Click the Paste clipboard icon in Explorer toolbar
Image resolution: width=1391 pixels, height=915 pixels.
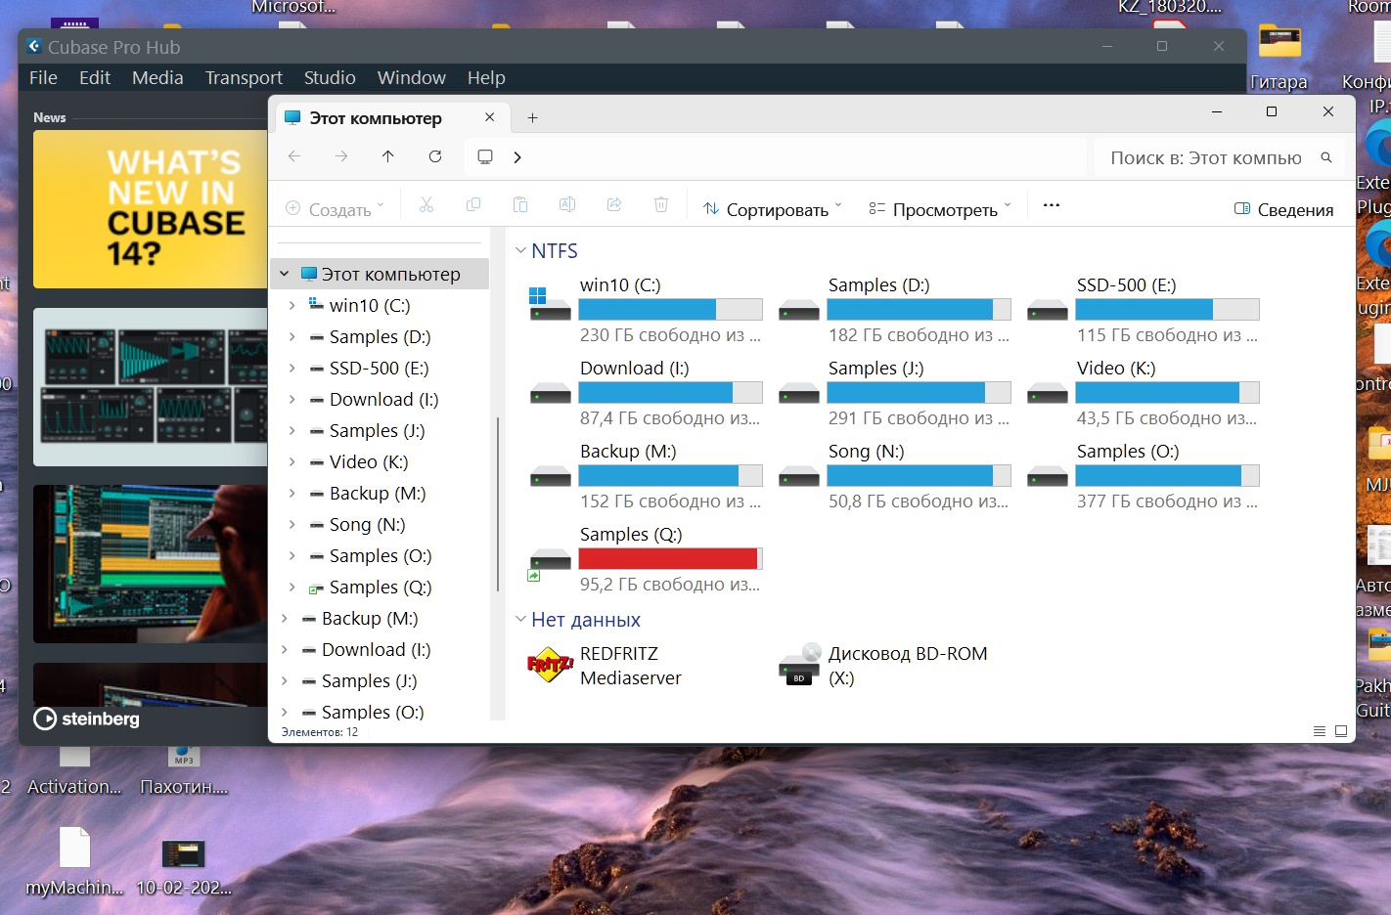(x=520, y=205)
